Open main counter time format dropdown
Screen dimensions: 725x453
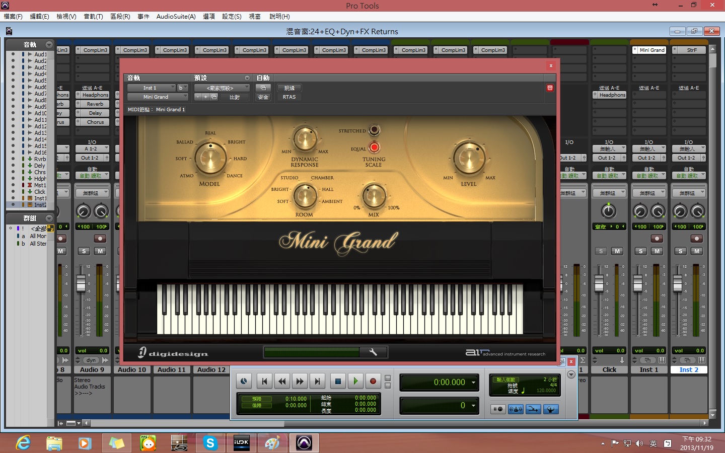473,383
